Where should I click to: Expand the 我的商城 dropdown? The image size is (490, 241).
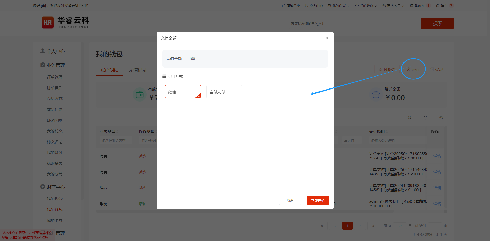click(x=339, y=6)
